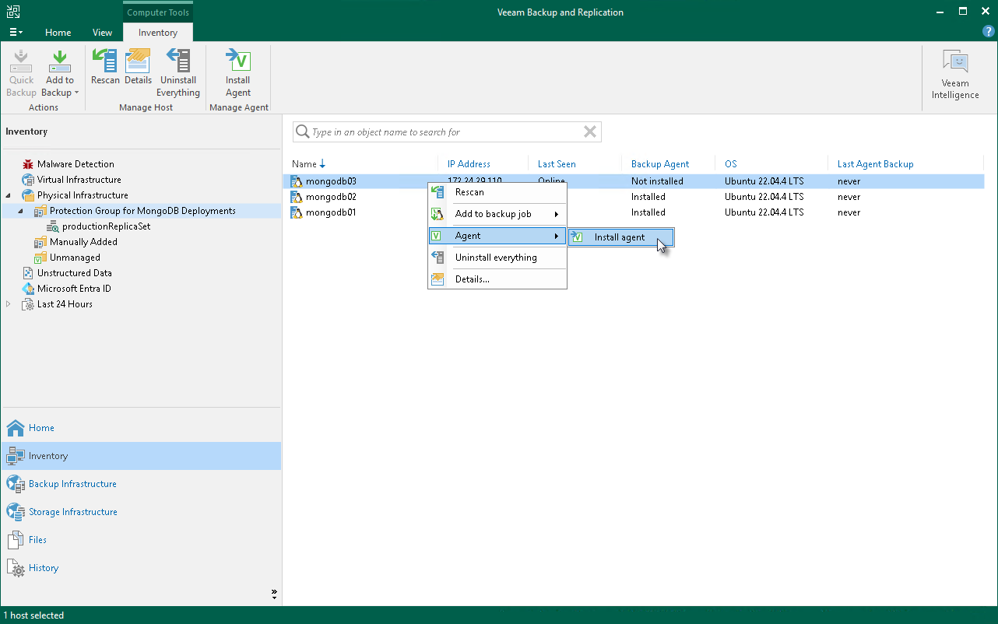Sort by Last Agent Backup column
998x624 pixels.
[x=875, y=164]
